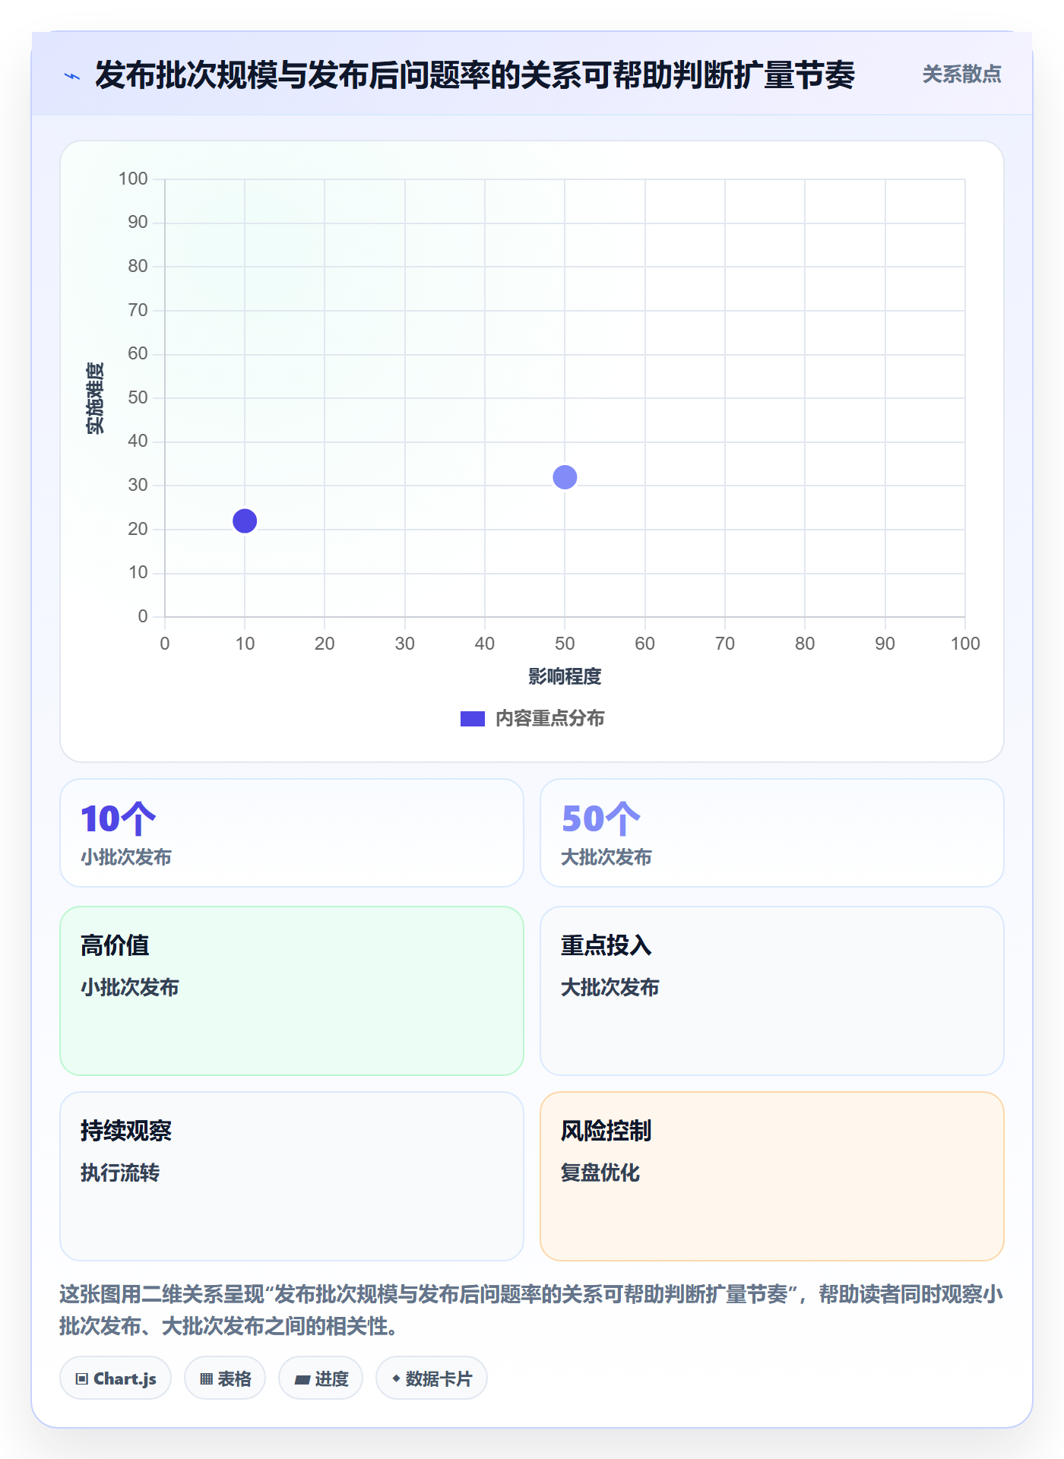
Task: Toggle the 内容重点分布 legend color box
Action: pyautogui.click(x=473, y=719)
